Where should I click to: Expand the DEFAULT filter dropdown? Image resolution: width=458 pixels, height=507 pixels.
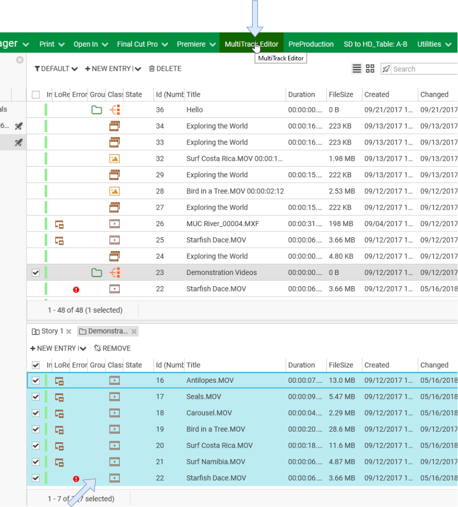pos(56,68)
